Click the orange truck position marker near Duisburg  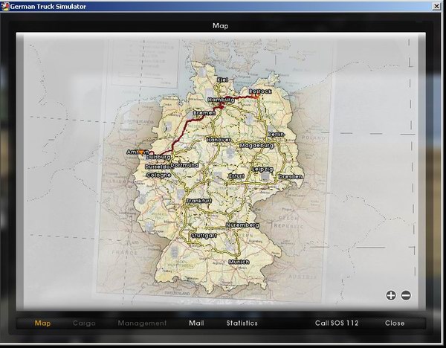click(x=141, y=152)
